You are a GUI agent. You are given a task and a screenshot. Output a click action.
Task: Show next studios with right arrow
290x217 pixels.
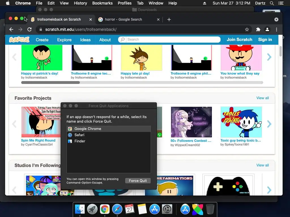point(269,190)
